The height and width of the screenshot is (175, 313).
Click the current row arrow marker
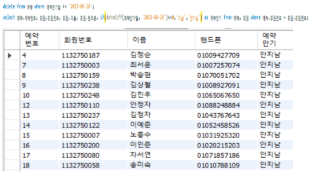point(9,55)
